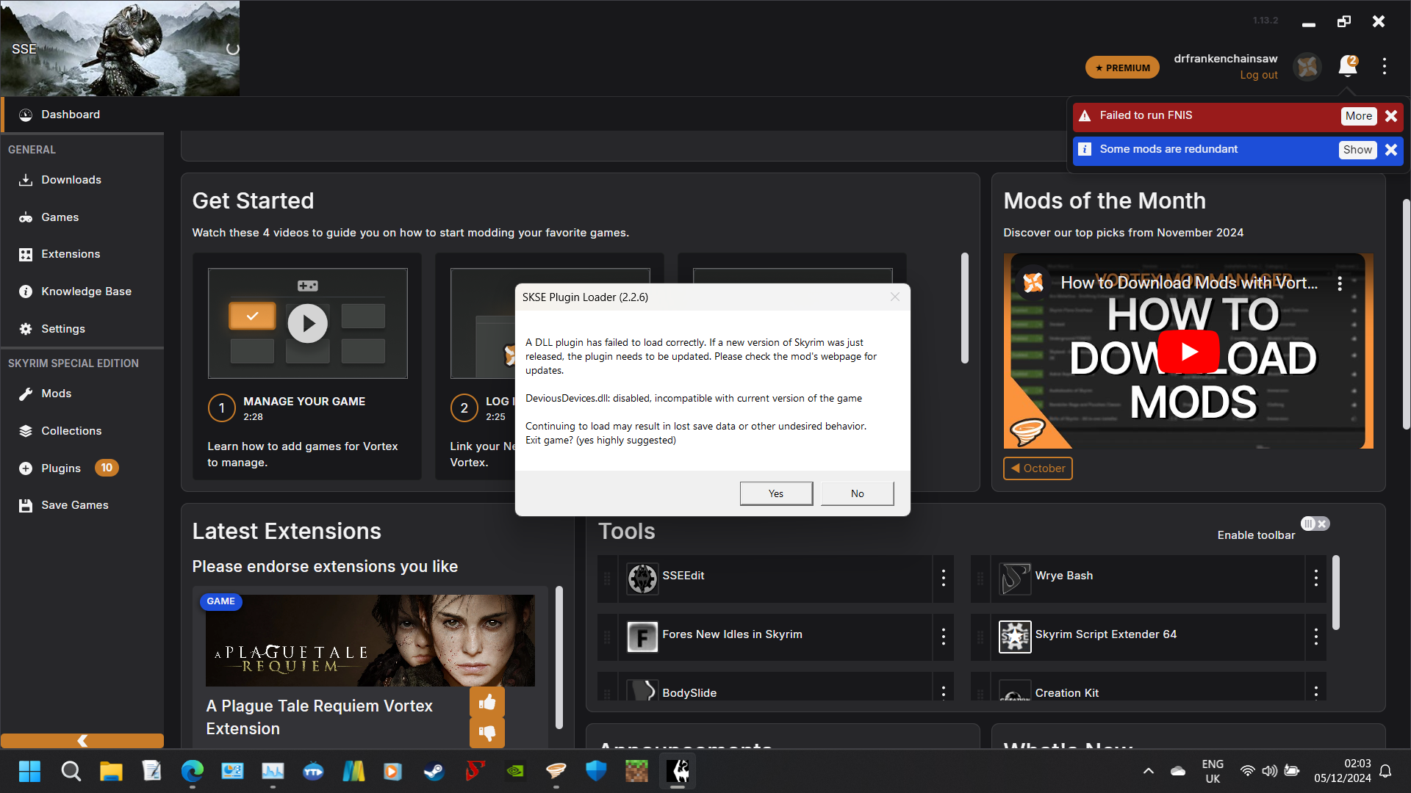Open Downloads from the sidebar

coord(71,179)
